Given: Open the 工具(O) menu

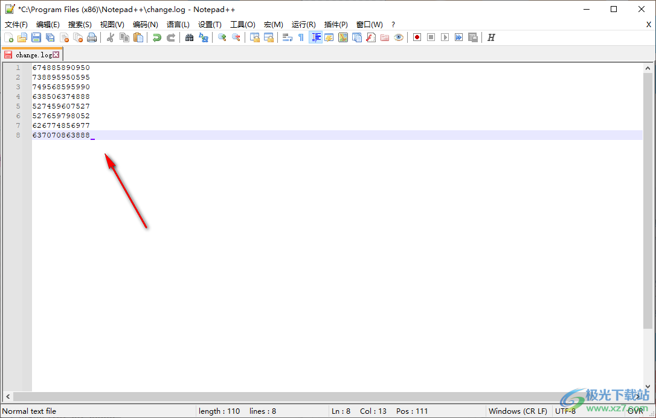Looking at the screenshot, I should coord(243,25).
